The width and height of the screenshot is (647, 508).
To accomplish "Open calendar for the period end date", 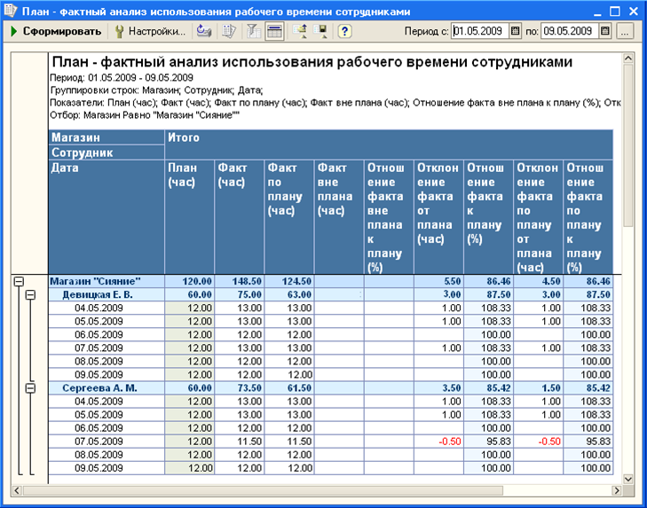I will click(605, 31).
